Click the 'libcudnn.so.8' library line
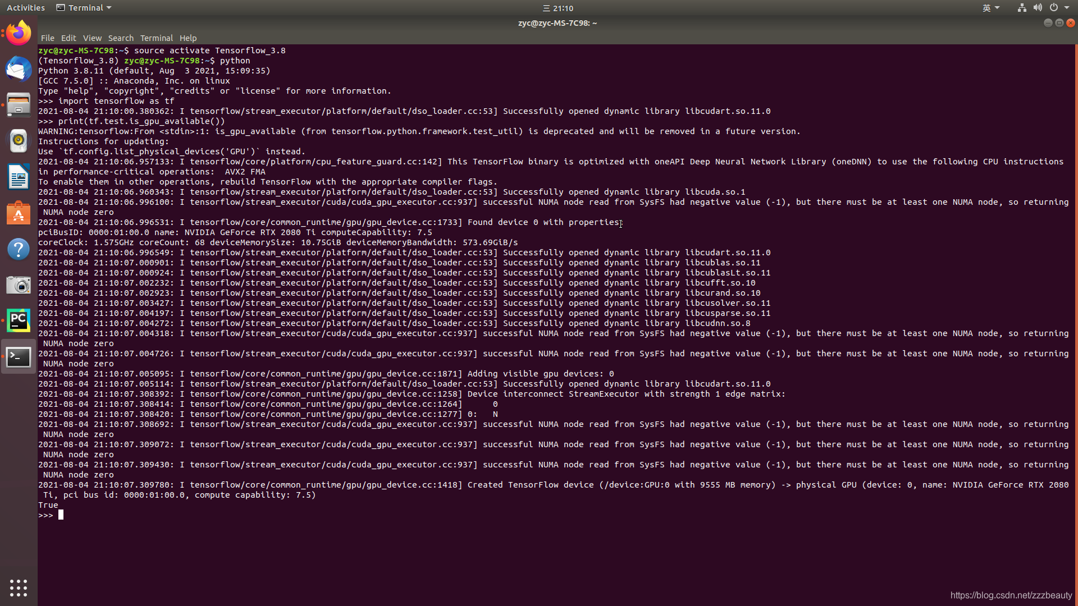The image size is (1078, 606). [x=394, y=323]
